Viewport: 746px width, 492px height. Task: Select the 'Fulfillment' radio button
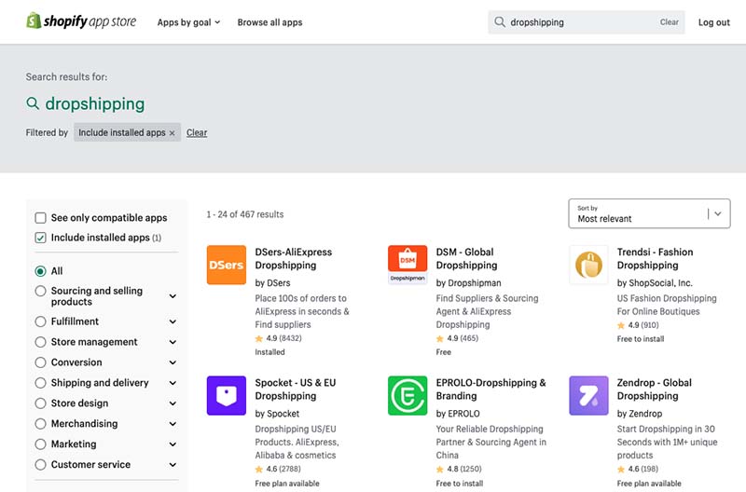[40, 321]
